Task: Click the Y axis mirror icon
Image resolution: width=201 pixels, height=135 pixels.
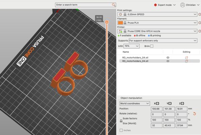Action: pos(170,103)
